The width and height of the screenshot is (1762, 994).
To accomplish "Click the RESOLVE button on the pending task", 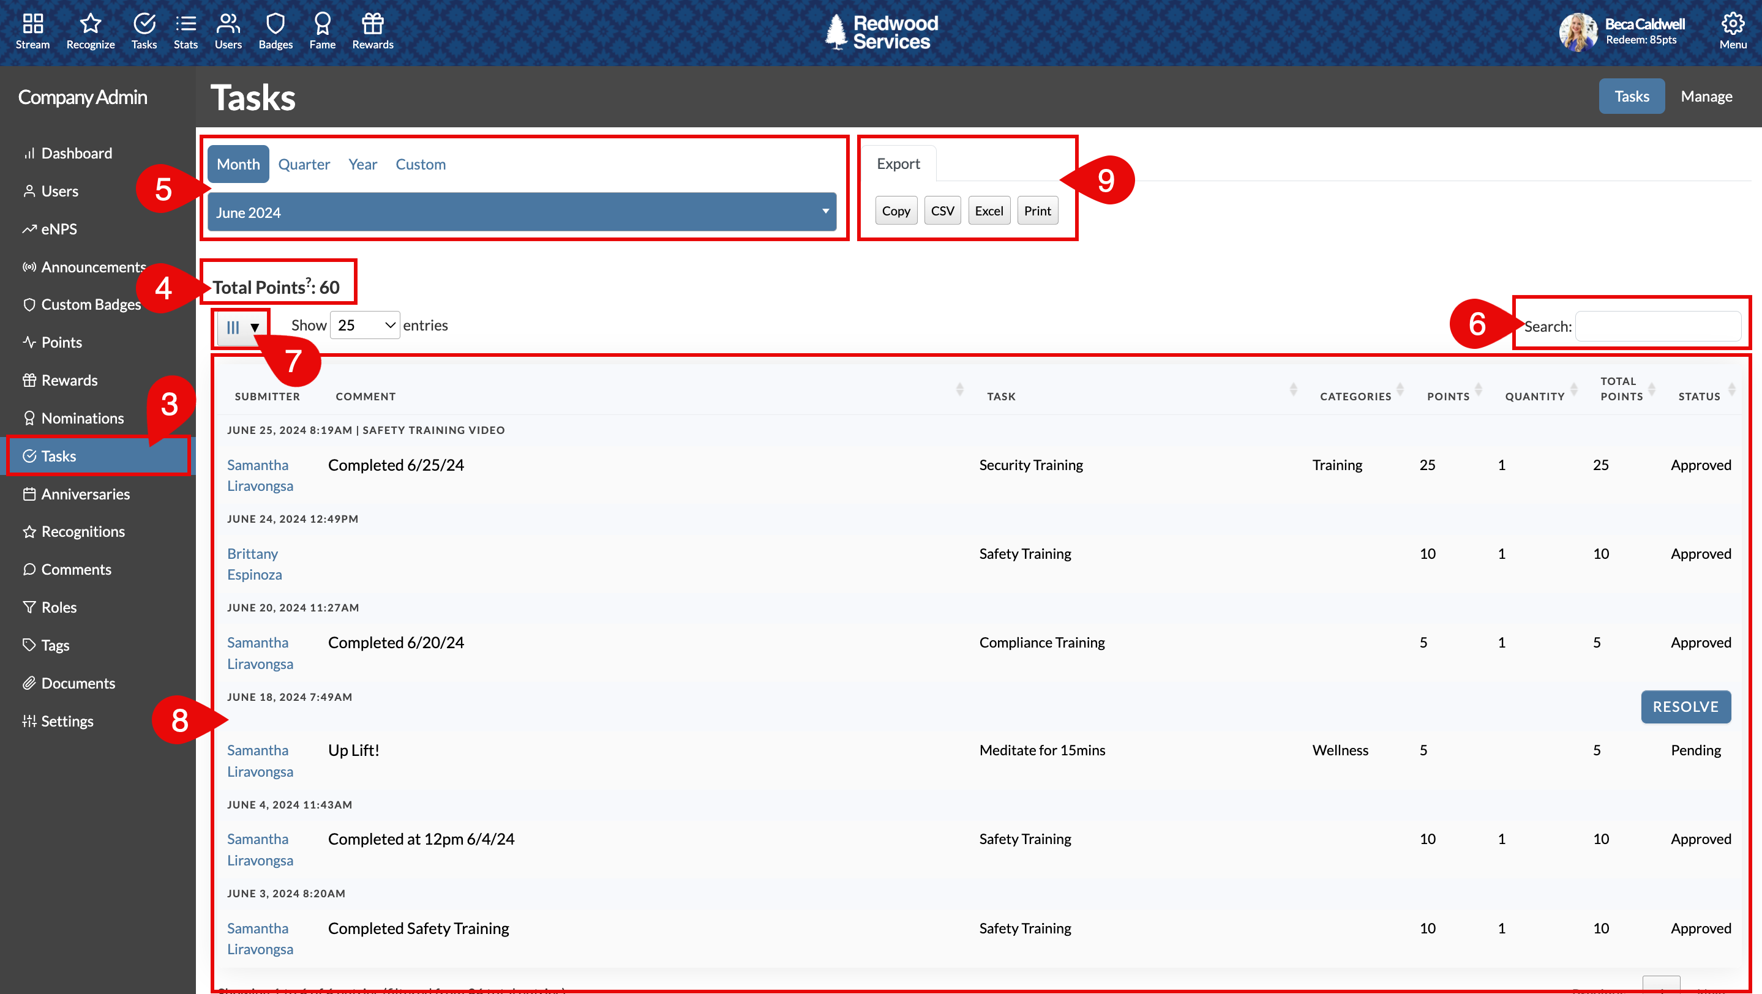I will [1685, 707].
